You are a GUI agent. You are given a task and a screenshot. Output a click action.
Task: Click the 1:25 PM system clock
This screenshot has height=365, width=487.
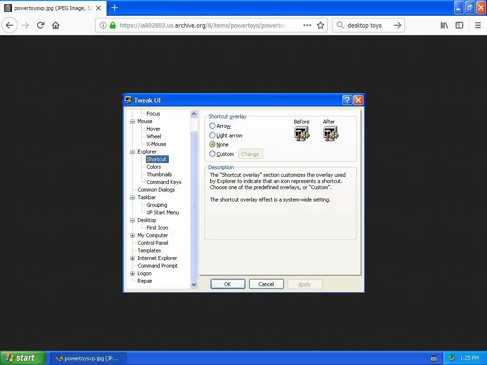[469, 358]
